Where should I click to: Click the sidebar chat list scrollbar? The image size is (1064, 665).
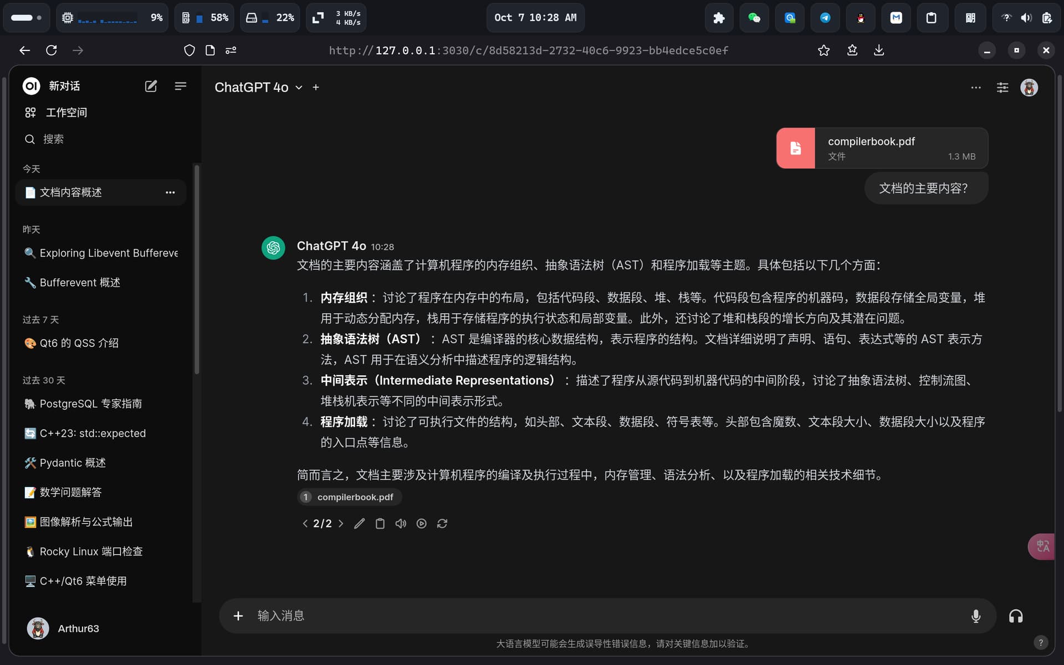(197, 269)
